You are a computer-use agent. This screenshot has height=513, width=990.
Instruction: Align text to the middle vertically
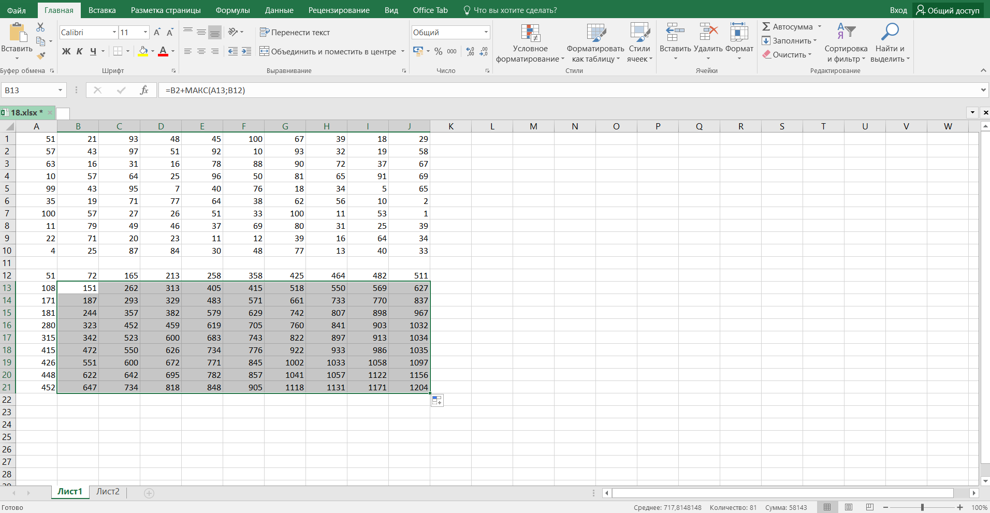201,32
